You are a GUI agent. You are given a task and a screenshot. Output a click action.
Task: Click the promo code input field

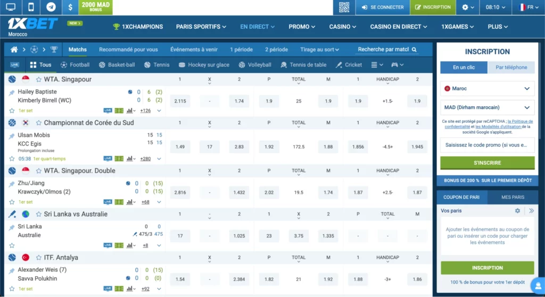pyautogui.click(x=488, y=145)
